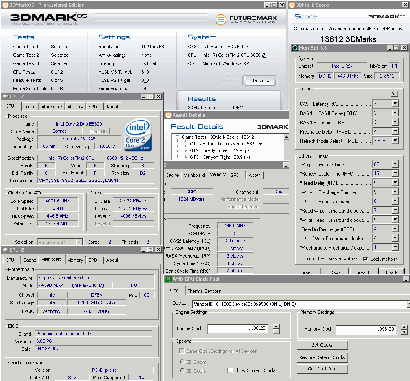410x381 pixels.
Task: Select the 3D Clocks radio button
Action: [x=182, y=370]
